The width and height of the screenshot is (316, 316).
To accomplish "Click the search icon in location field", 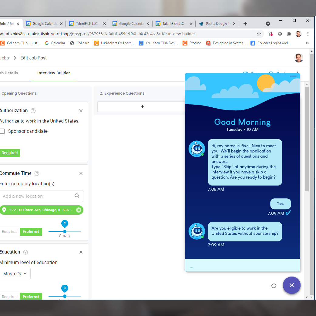I will (x=77, y=196).
